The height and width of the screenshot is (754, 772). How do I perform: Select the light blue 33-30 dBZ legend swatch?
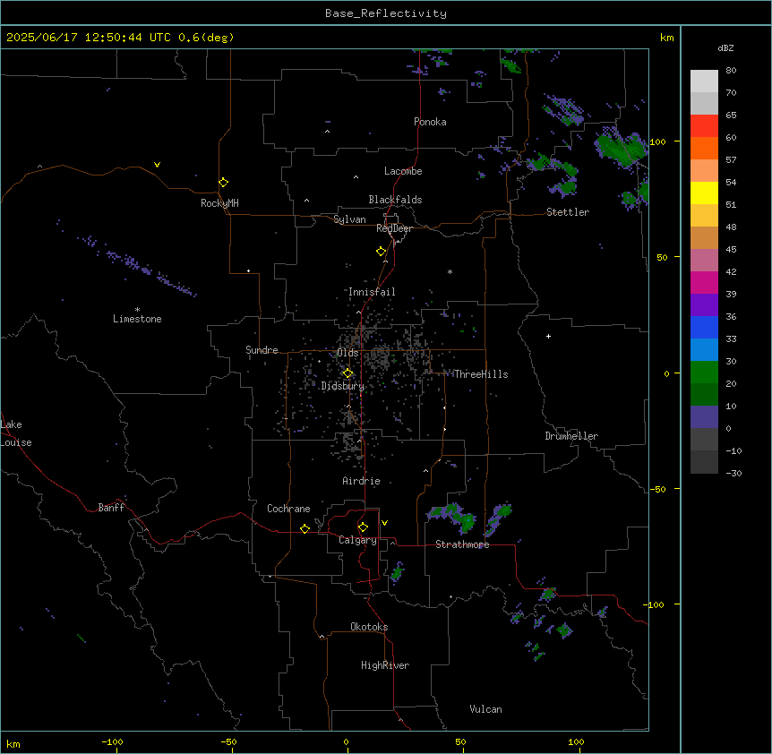pyautogui.click(x=704, y=349)
